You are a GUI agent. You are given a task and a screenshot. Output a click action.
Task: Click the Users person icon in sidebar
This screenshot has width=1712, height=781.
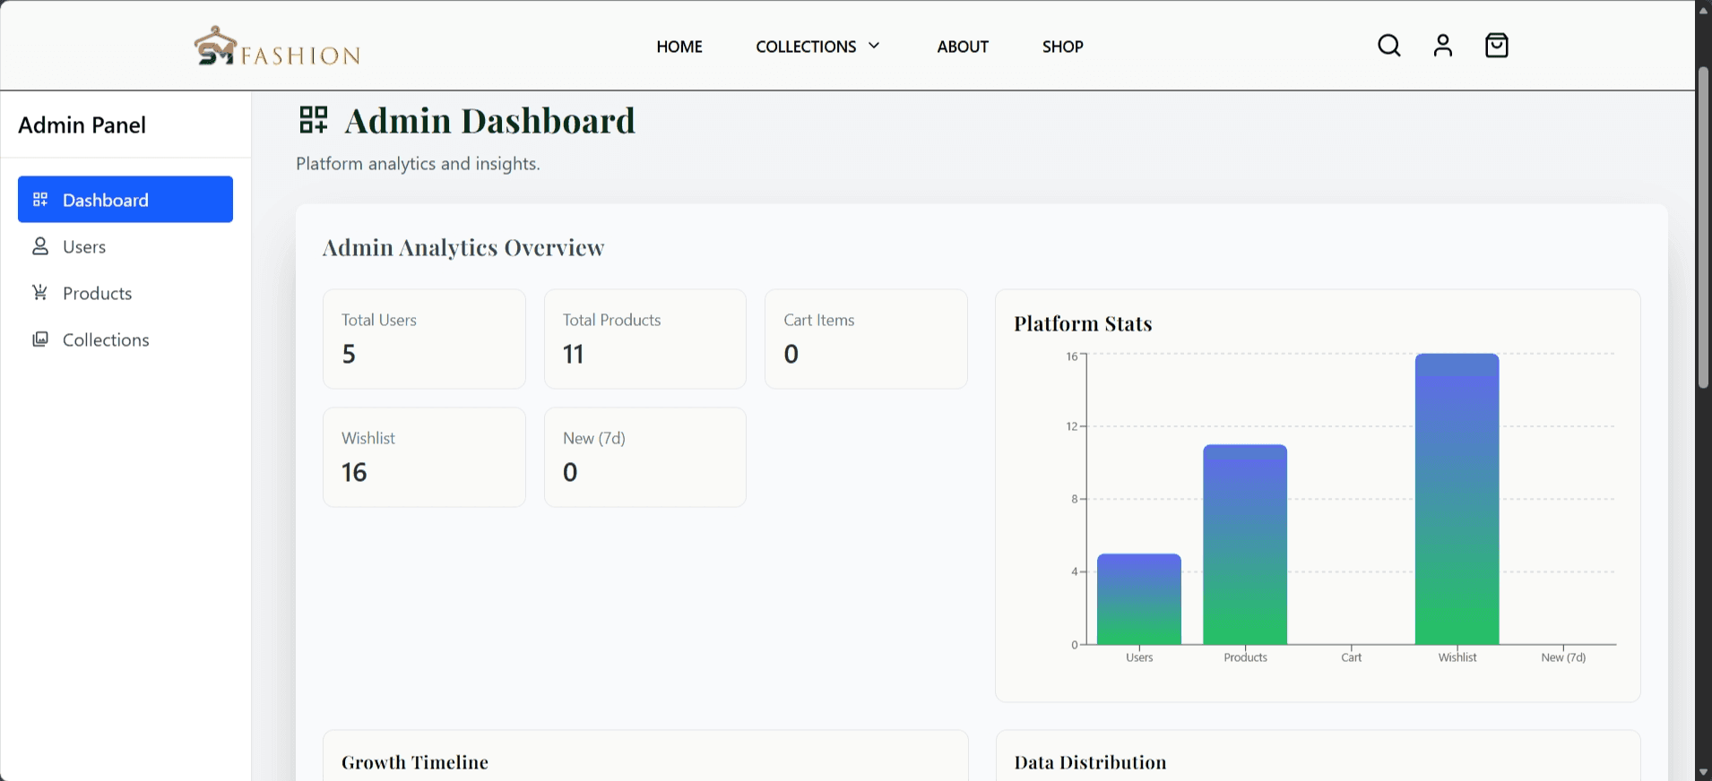point(40,246)
